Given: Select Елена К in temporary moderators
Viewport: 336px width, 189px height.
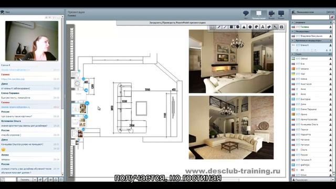Looking at the screenshot, I should (x=312, y=45).
